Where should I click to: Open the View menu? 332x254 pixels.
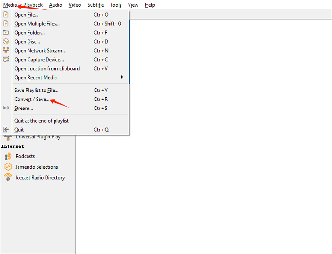click(133, 5)
